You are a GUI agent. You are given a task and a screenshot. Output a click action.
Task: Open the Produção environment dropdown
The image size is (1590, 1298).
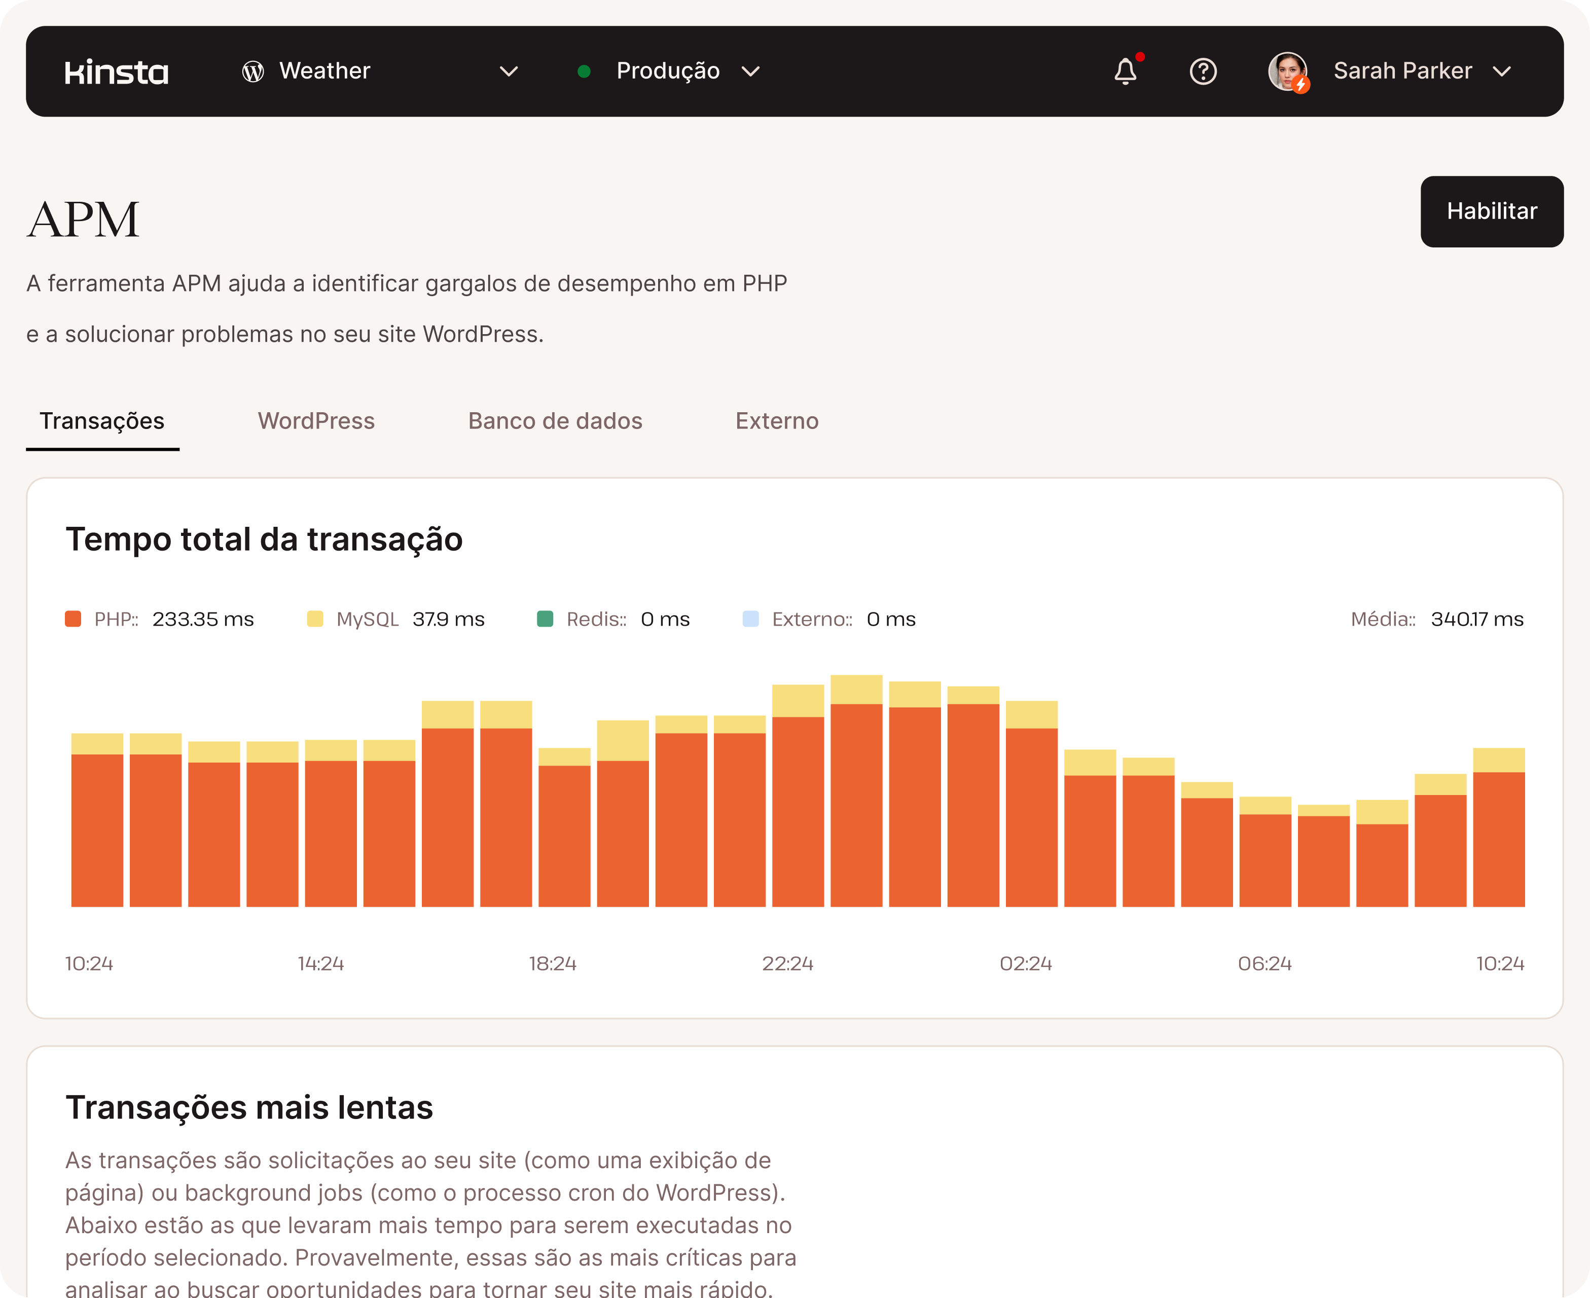coord(750,72)
